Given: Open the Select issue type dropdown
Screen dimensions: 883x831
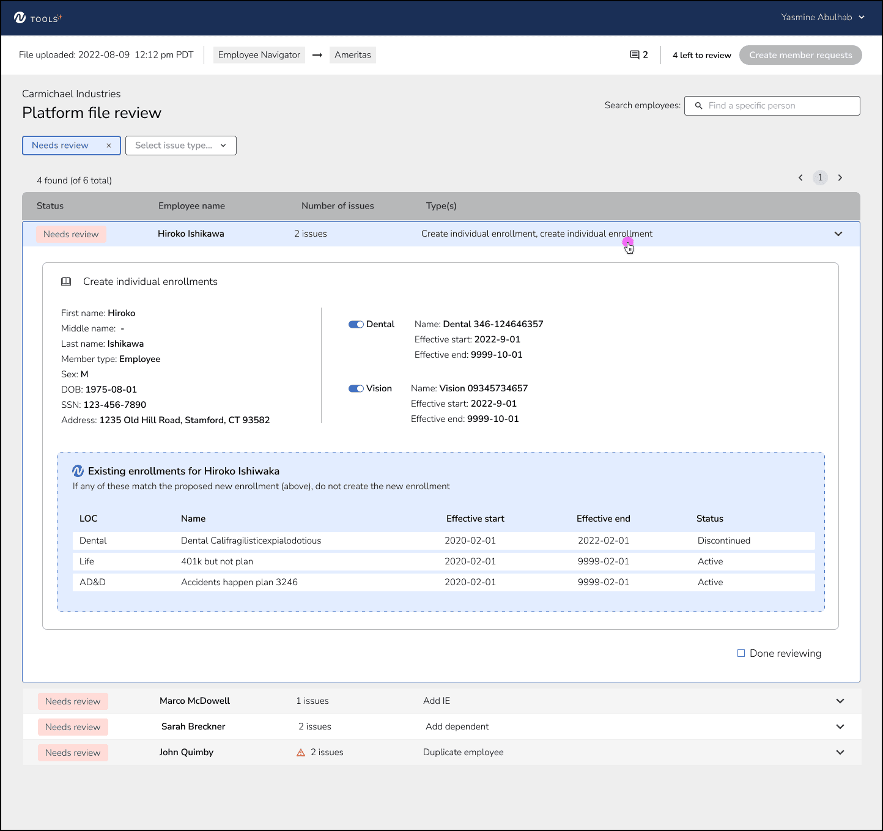Looking at the screenshot, I should (x=181, y=146).
